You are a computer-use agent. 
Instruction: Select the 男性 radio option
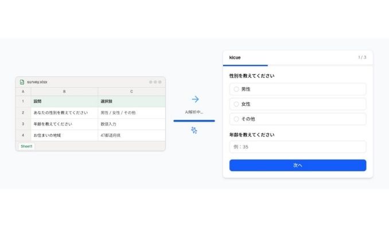(298, 89)
